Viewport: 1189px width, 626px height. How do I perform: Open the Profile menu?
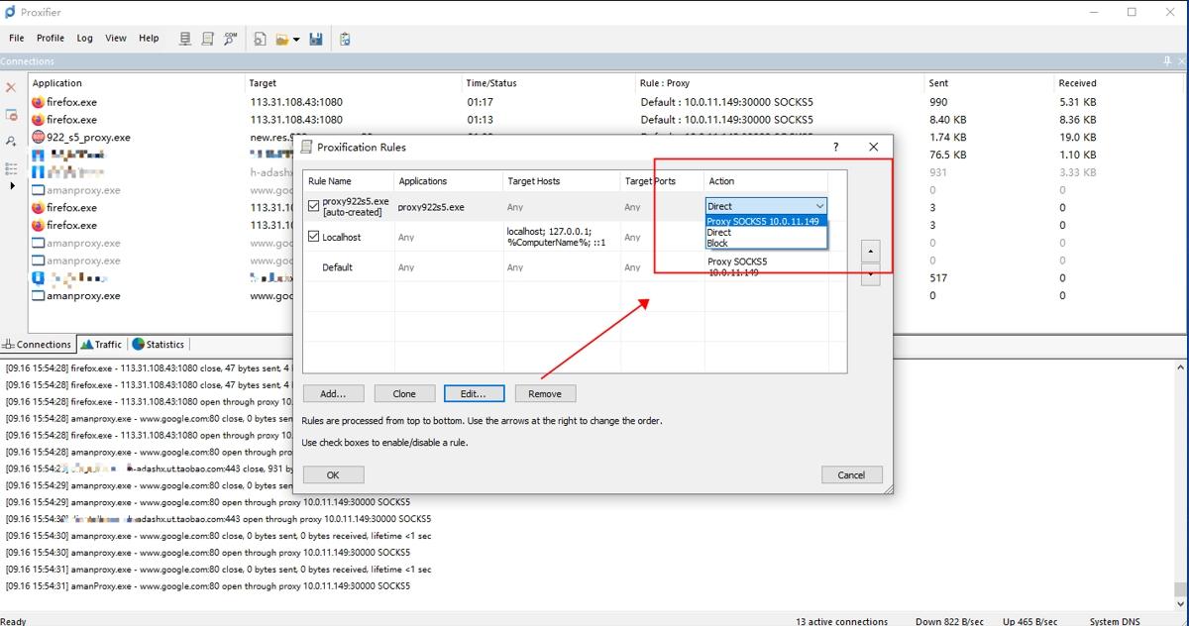pyautogui.click(x=50, y=38)
